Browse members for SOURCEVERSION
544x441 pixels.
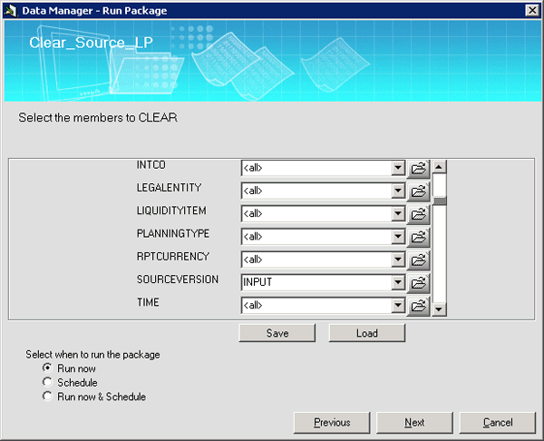(x=418, y=282)
